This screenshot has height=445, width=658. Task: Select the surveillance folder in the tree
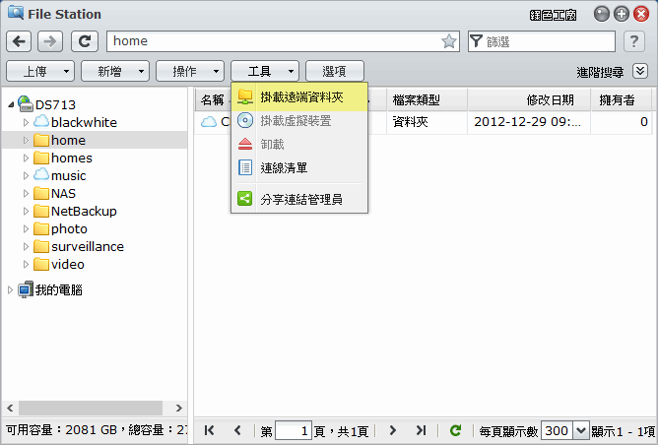(x=88, y=246)
